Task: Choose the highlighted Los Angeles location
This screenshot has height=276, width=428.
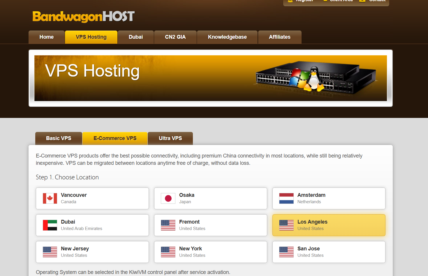Action: tap(329, 225)
